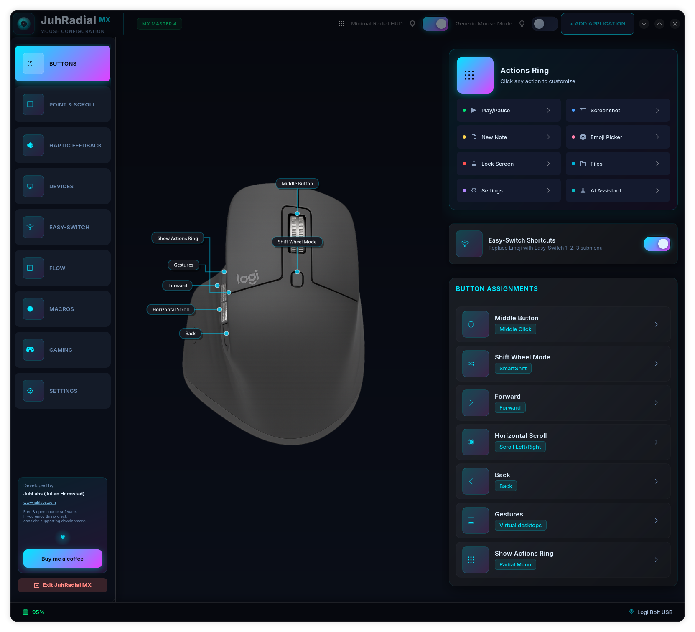The width and height of the screenshot is (695, 632).
Task: Click the Horizontal Scroll assignment icon
Action: 476,442
